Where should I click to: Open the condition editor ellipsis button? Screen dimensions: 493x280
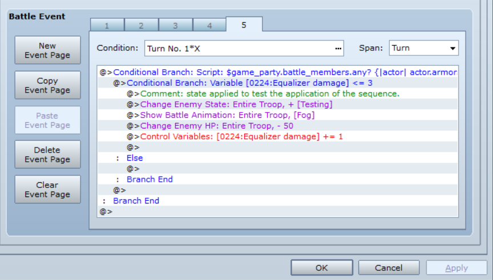click(x=338, y=49)
